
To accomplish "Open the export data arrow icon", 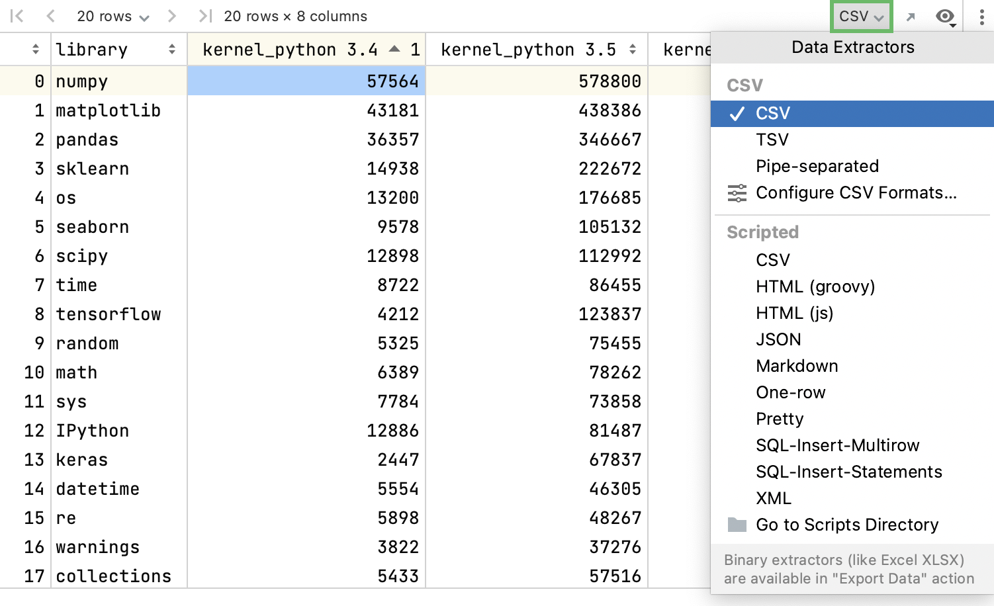I will [912, 16].
